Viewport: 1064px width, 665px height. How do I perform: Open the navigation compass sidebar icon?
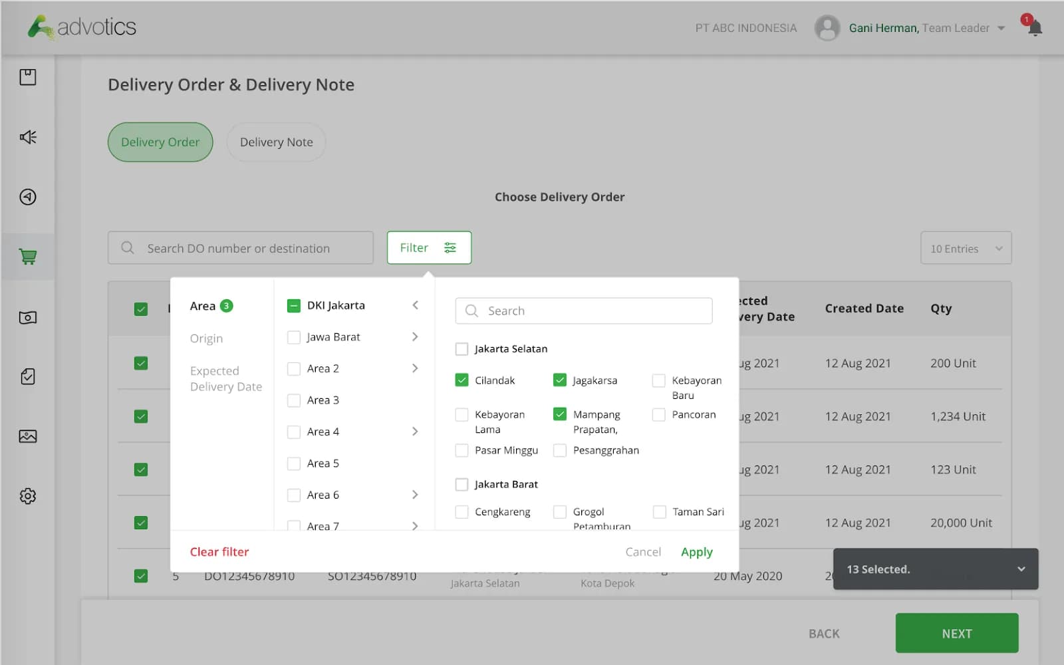point(28,197)
